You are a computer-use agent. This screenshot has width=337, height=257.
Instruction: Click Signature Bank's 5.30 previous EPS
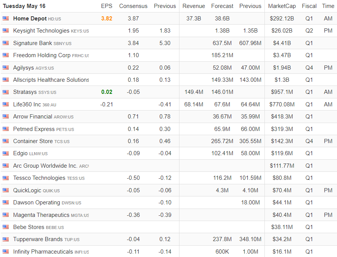(165, 43)
